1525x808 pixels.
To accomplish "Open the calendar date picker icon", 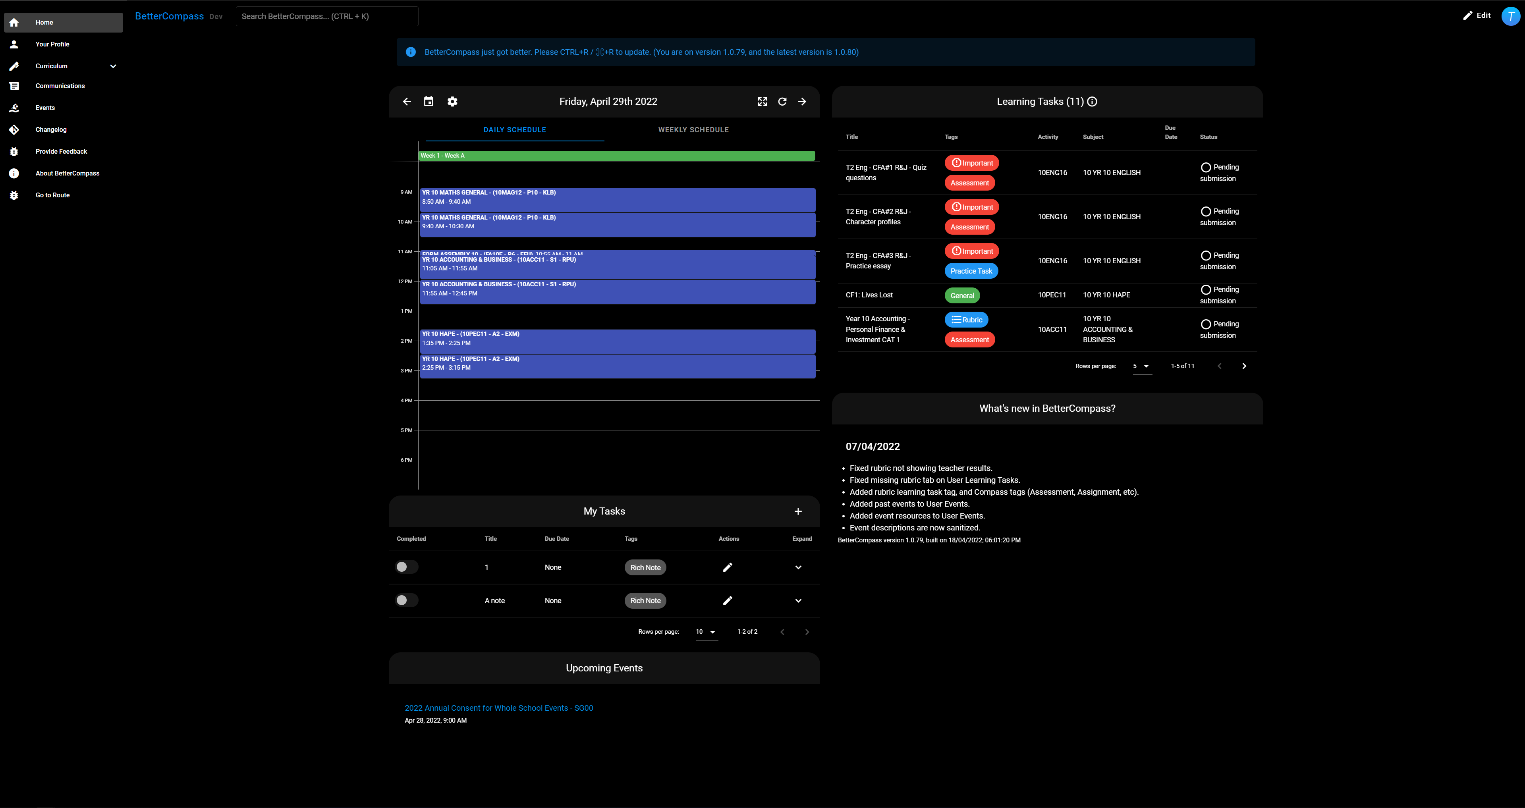I will [429, 102].
